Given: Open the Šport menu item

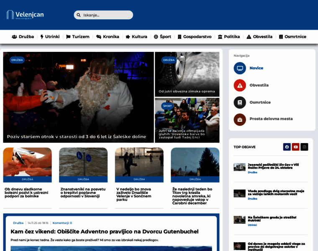Looking at the screenshot, I should (162, 37).
